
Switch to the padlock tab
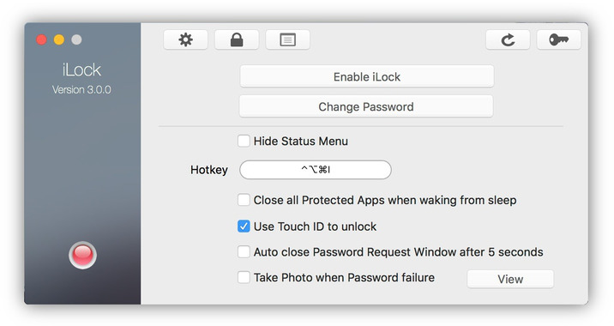pos(237,39)
